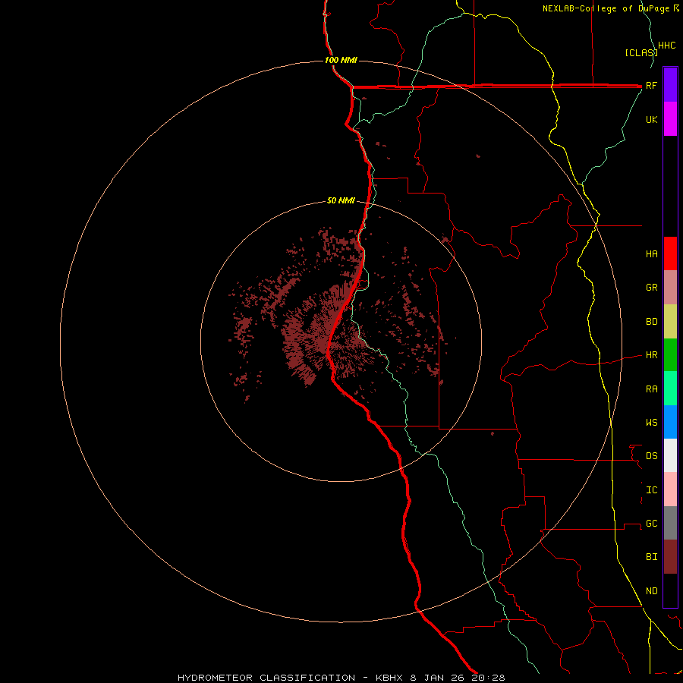Image resolution: width=683 pixels, height=683 pixels.
Task: Click the IC legend label
Action: (x=651, y=489)
